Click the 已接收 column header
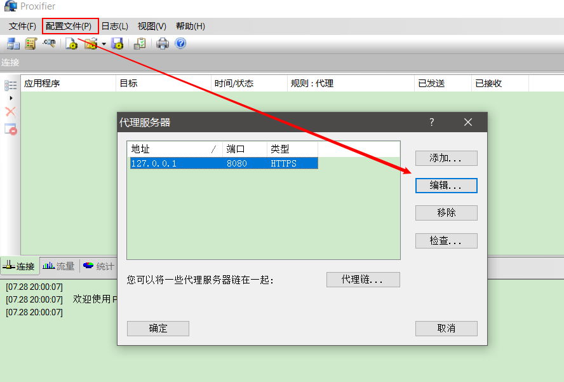The width and height of the screenshot is (564, 382). tap(500, 83)
